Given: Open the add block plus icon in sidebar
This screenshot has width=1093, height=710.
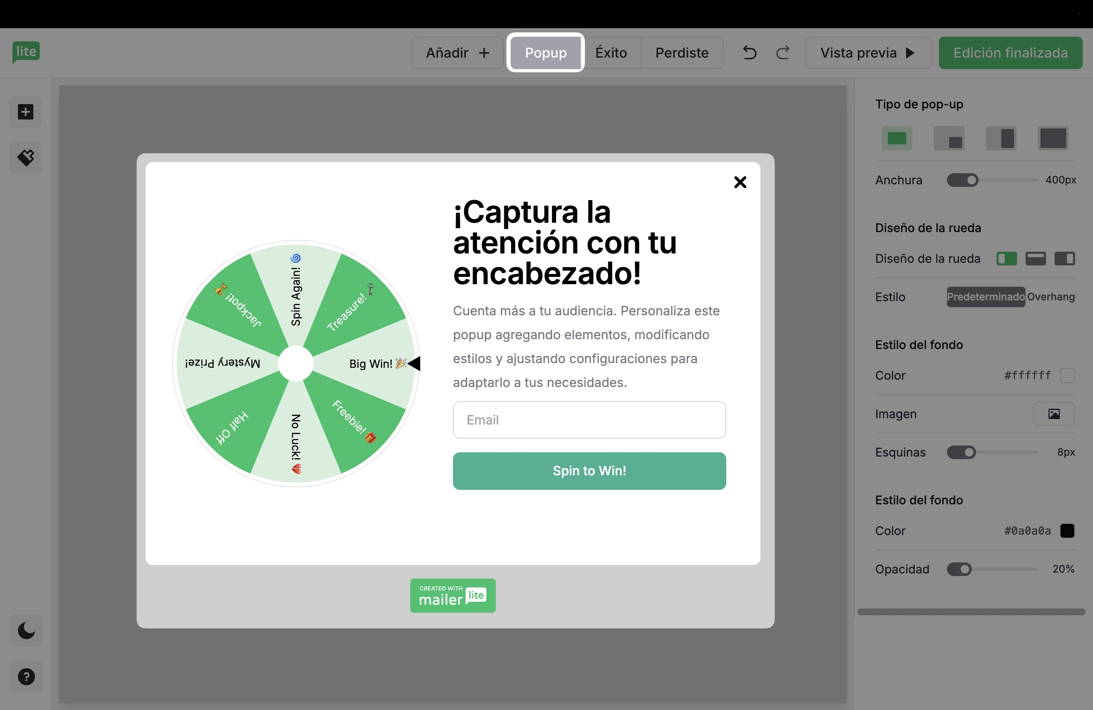Looking at the screenshot, I should point(26,112).
